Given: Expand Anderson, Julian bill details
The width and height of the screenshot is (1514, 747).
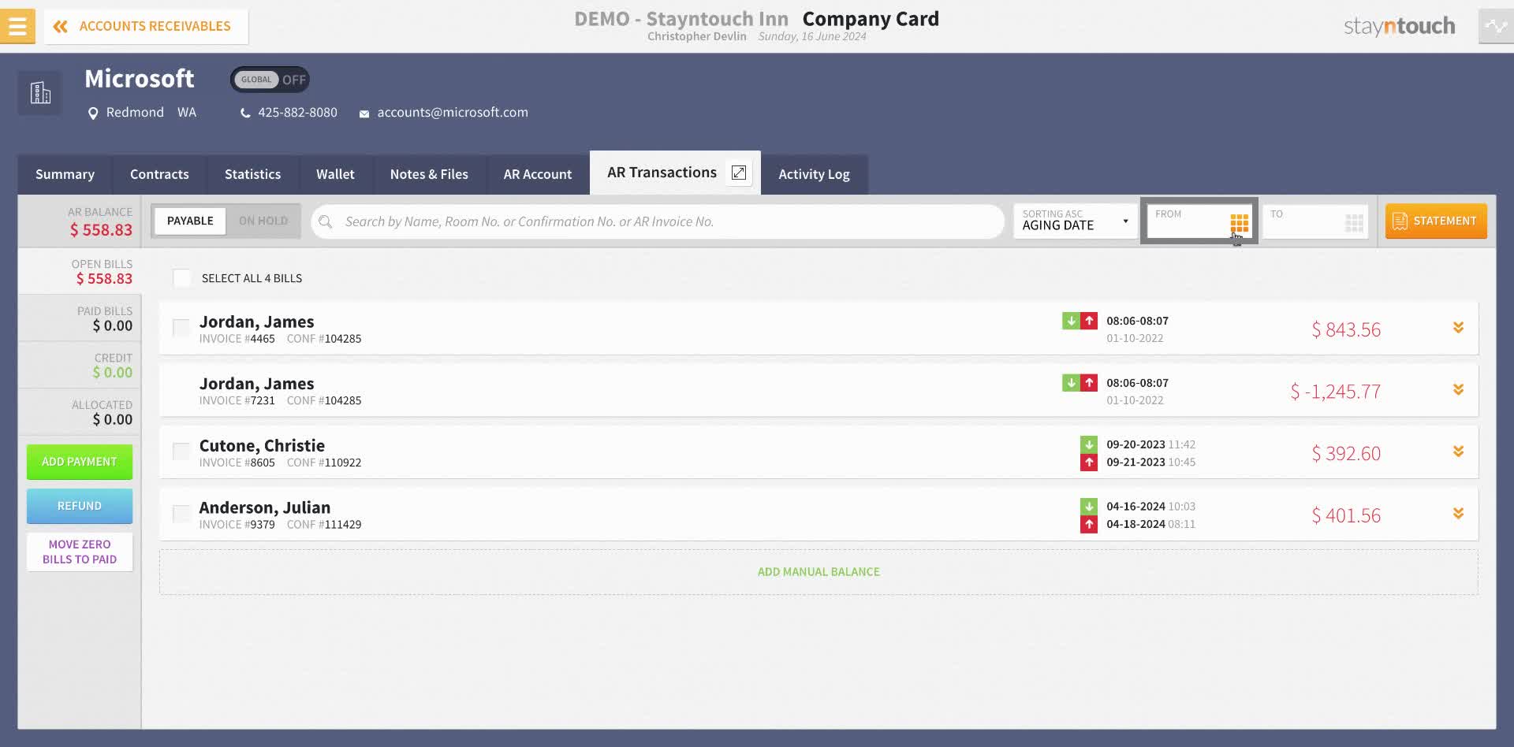Looking at the screenshot, I should tap(1458, 514).
